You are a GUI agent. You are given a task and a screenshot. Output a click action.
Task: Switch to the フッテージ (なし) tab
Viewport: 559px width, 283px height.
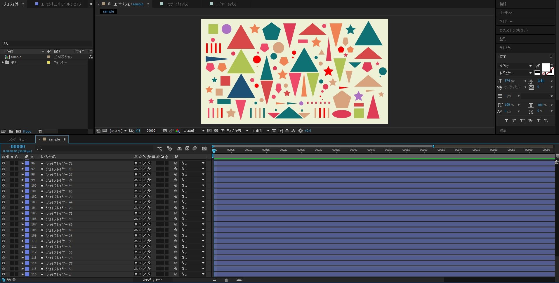[177, 4]
